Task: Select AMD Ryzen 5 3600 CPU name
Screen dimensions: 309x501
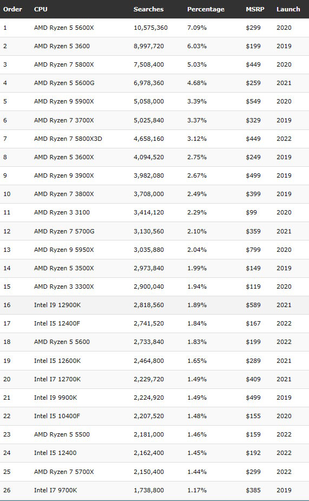Action: point(62,46)
